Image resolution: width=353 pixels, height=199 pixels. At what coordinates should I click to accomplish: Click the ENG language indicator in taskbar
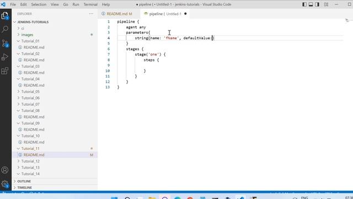click(x=304, y=198)
